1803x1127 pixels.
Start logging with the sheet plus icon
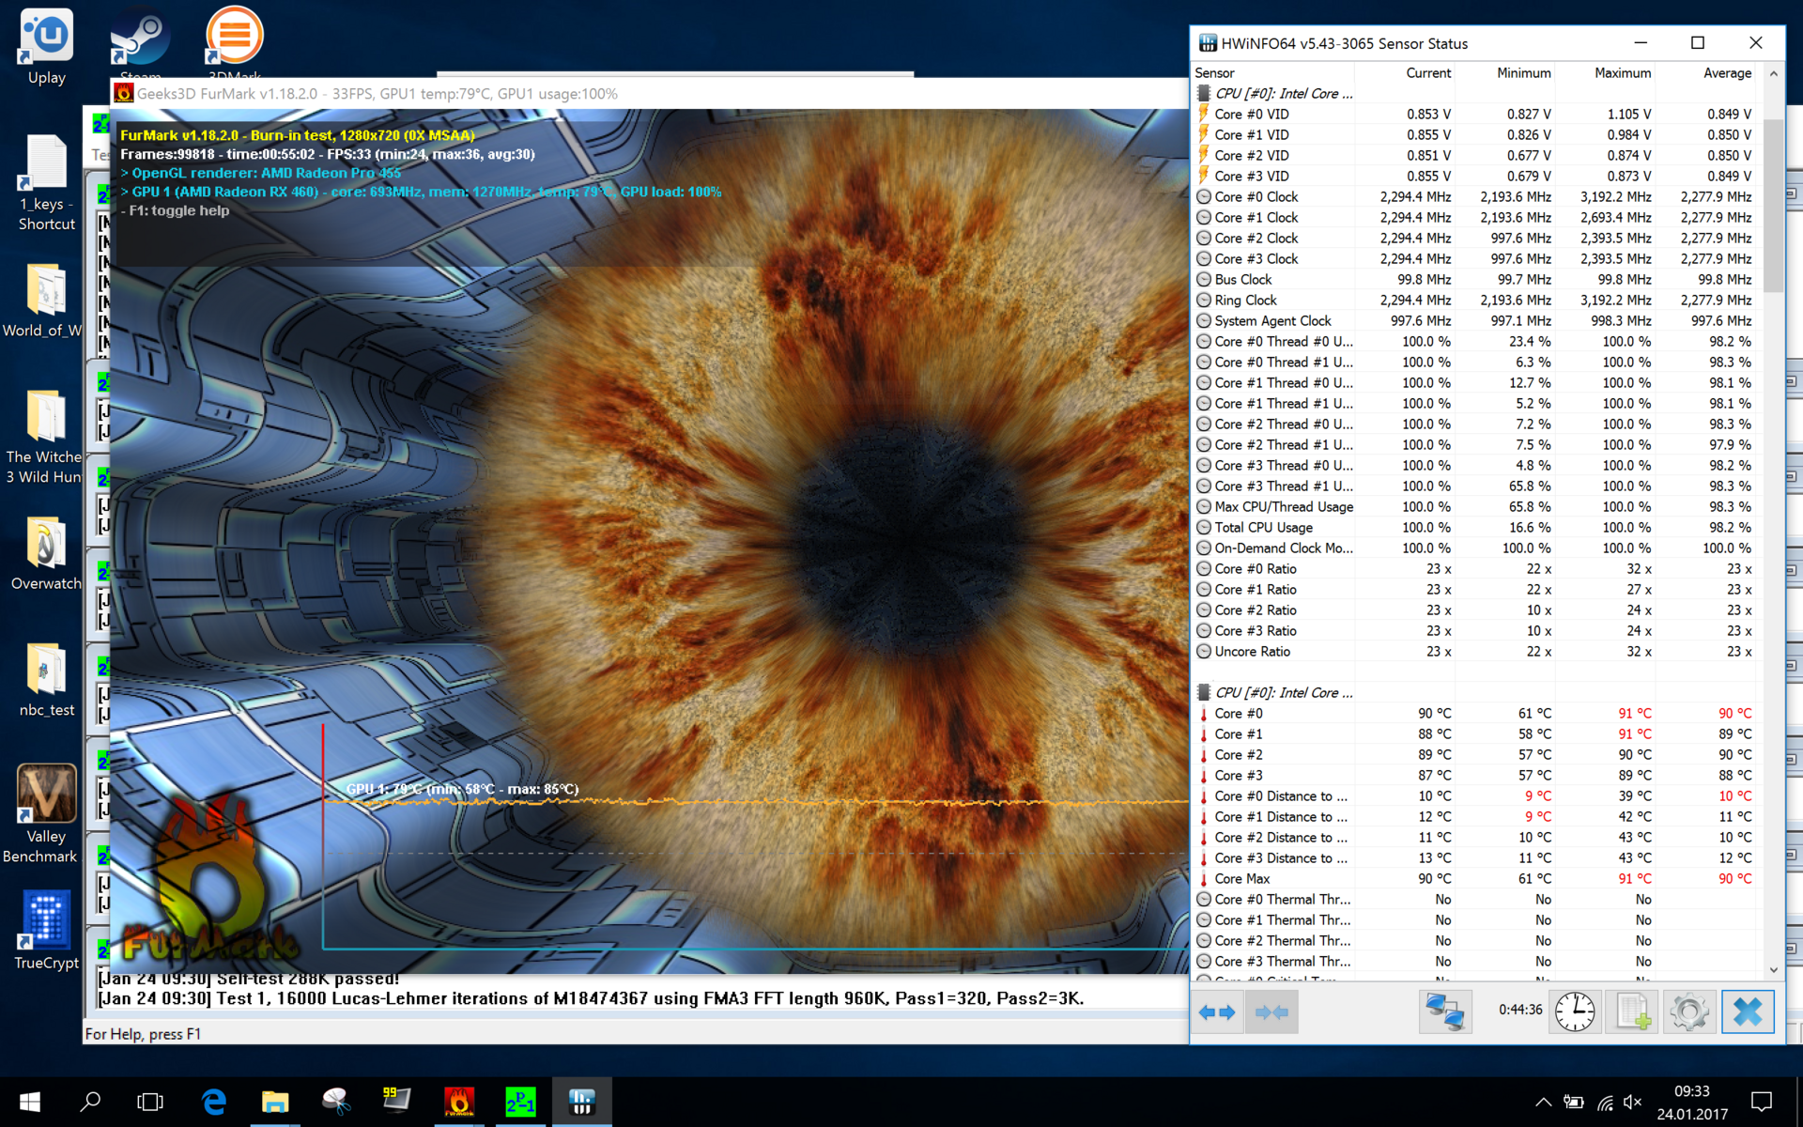point(1632,1011)
